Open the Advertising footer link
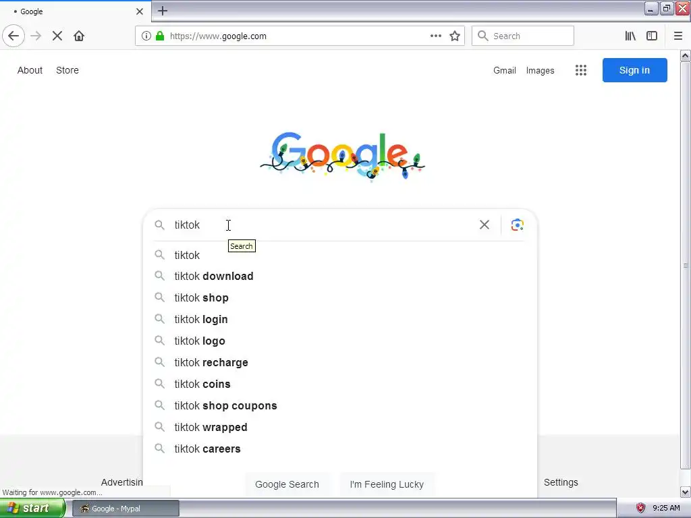 point(122,482)
